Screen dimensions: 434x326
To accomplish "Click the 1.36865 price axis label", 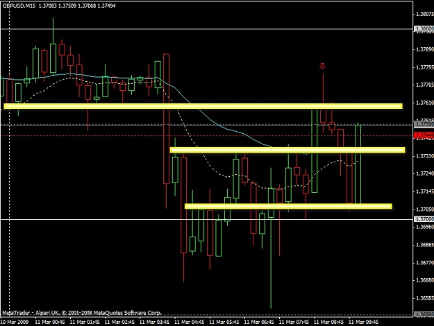I will point(425,245).
